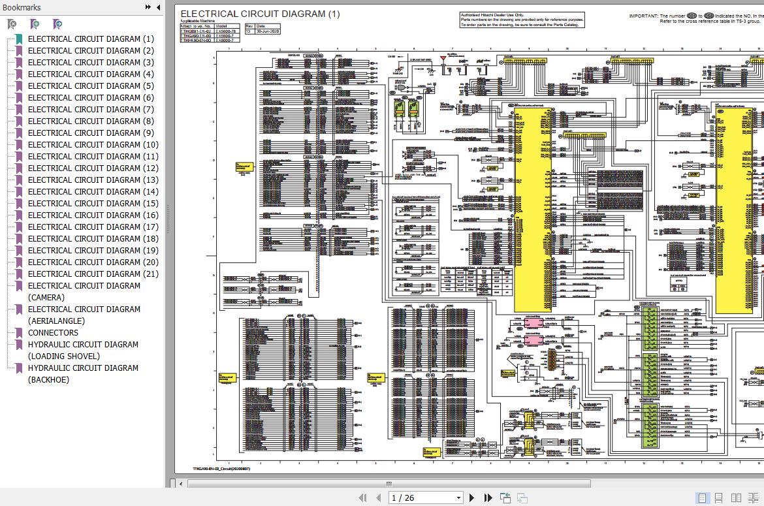Enable single page view layout

coord(702,498)
